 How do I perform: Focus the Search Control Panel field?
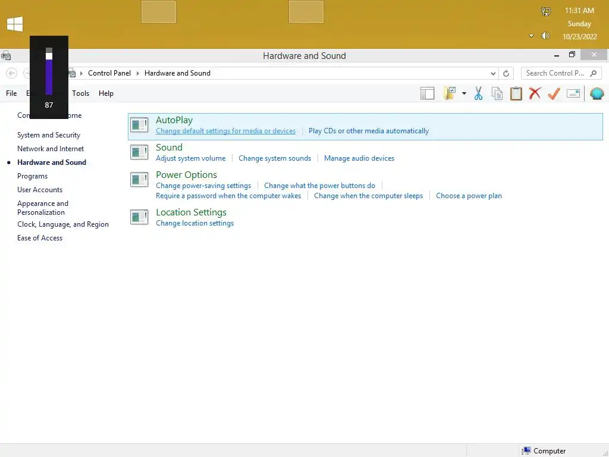561,73
